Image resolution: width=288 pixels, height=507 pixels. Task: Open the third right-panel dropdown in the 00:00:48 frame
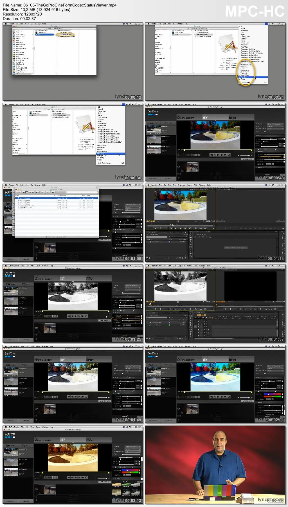[x=275, y=129]
